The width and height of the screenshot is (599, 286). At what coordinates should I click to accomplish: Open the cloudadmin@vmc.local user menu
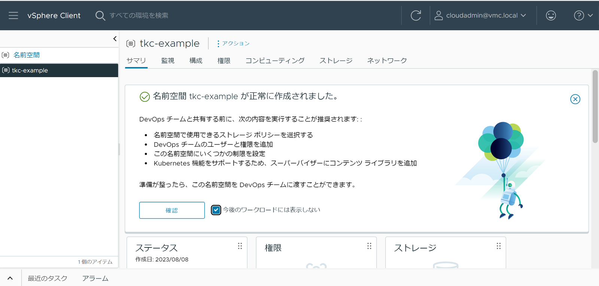coord(480,15)
